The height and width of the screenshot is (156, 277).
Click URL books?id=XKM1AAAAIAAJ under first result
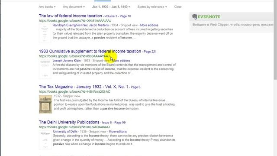[x=75, y=21]
